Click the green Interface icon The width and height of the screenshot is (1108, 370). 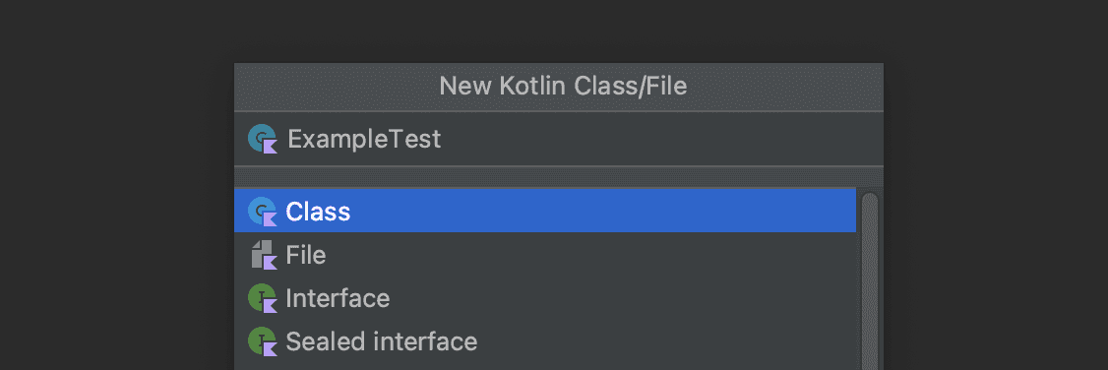pyautogui.click(x=262, y=298)
